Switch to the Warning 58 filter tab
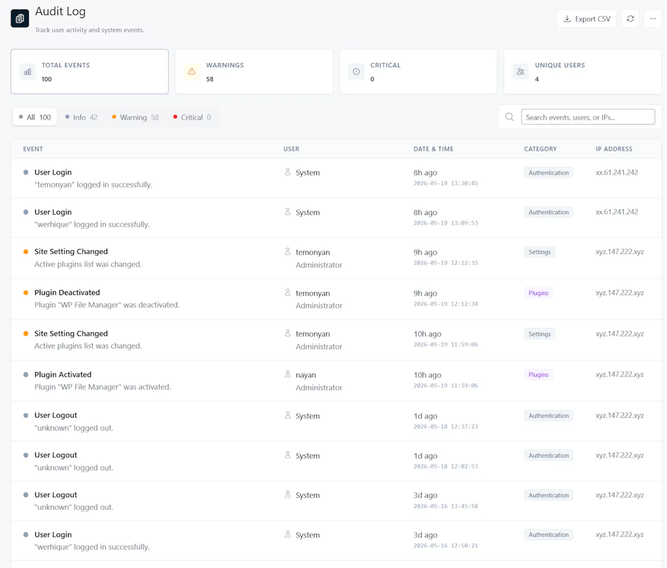This screenshot has width=667, height=568. [x=135, y=117]
